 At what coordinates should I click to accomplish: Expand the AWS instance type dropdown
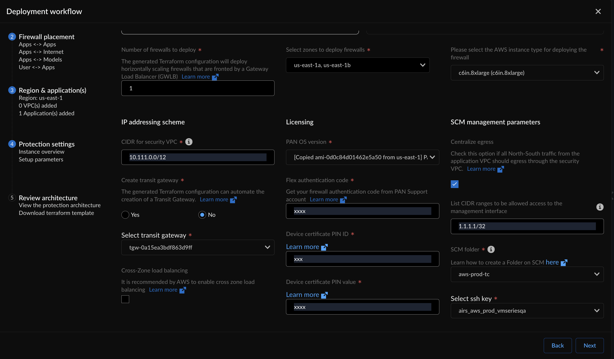pyautogui.click(x=527, y=73)
